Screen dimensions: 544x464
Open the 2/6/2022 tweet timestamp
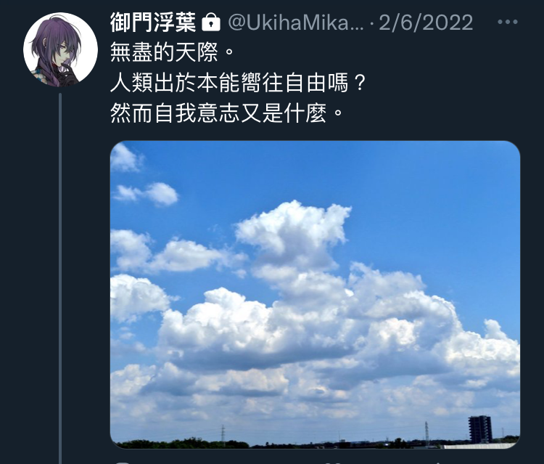(x=426, y=23)
